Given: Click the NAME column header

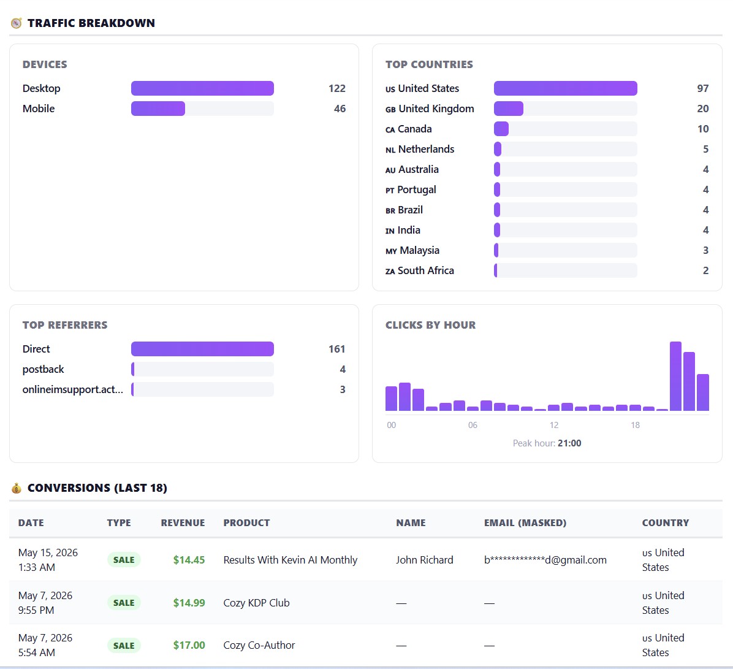Looking at the screenshot, I should pos(411,522).
